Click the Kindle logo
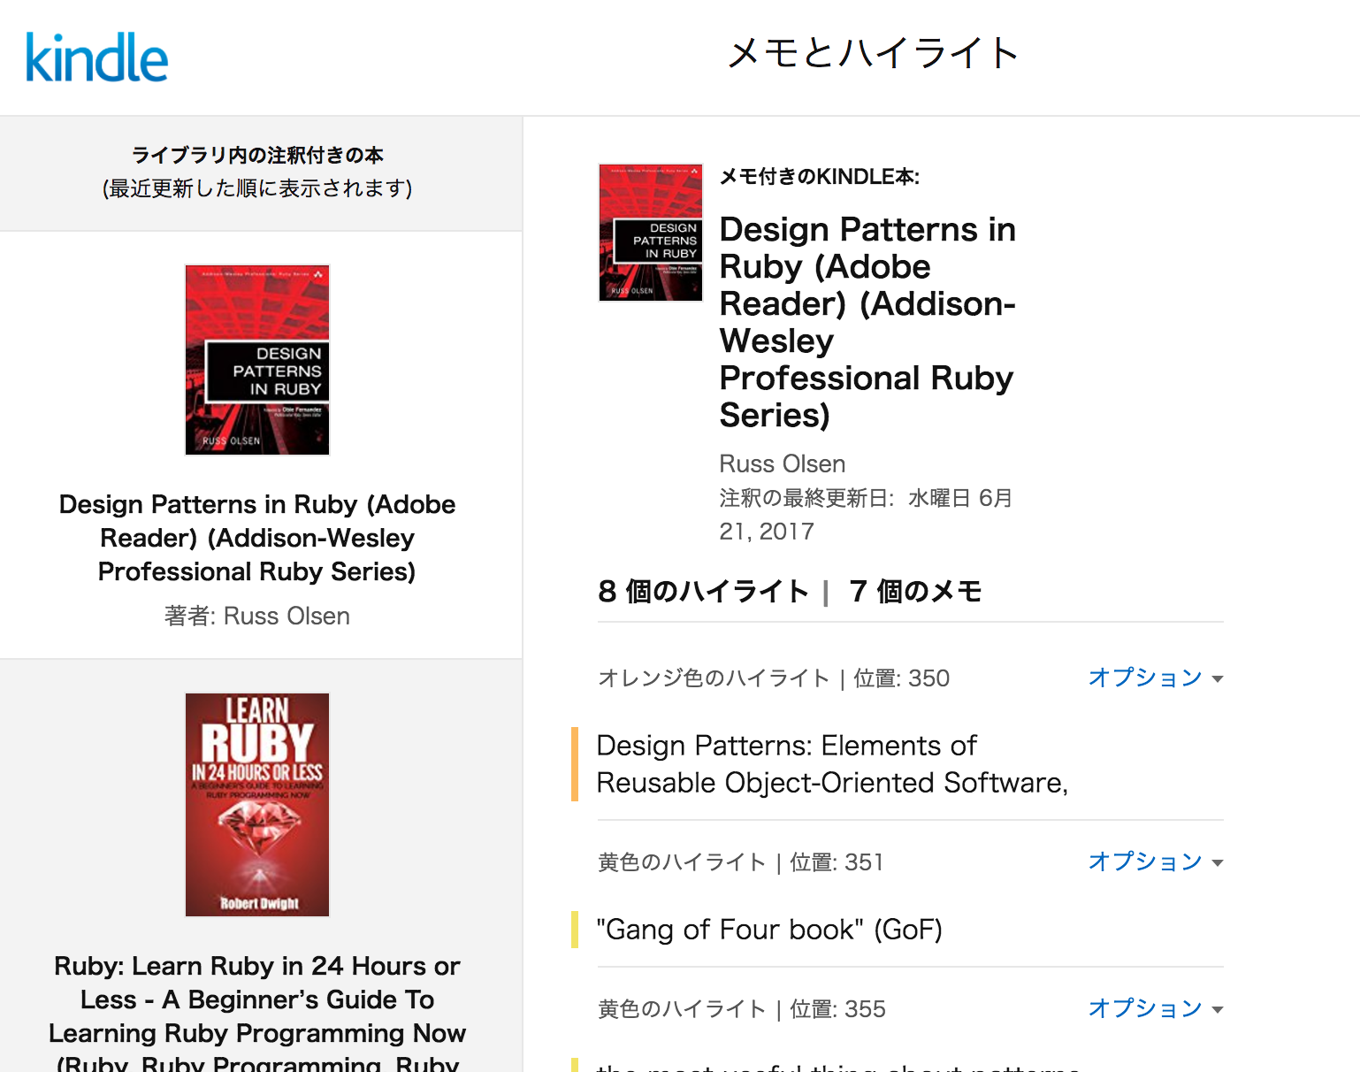The image size is (1360, 1072). point(96,56)
